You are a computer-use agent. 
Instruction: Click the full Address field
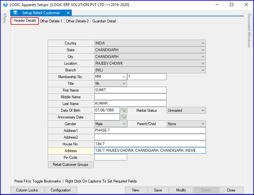(x=150, y=150)
